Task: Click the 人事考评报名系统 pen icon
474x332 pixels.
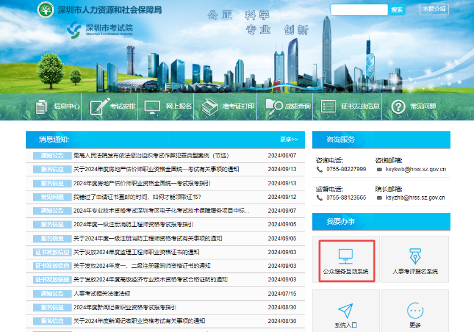Action: coord(414,256)
